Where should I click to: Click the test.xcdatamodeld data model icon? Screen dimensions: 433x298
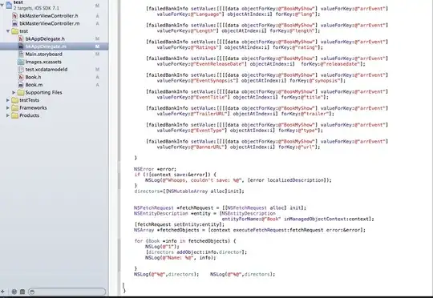click(21, 70)
